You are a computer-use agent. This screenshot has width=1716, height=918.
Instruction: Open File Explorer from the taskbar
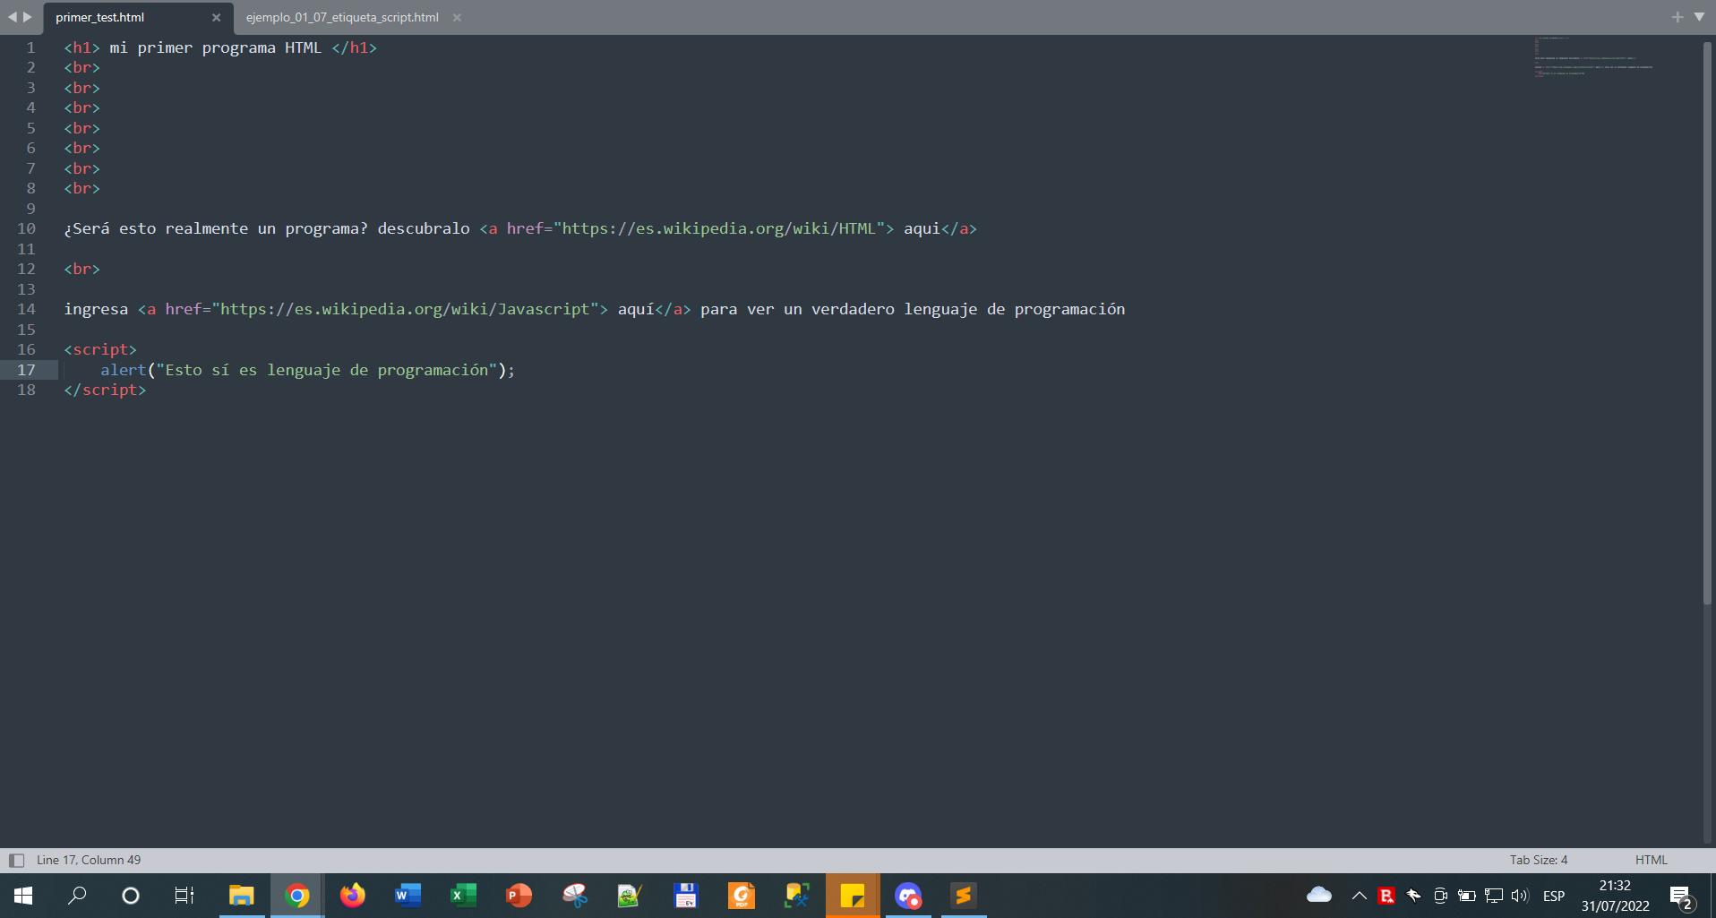click(242, 896)
